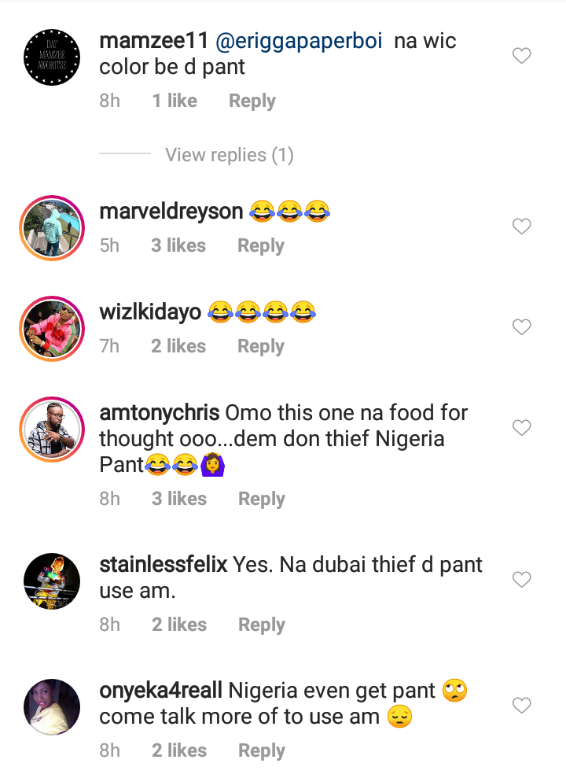Reply to mamzee11's comment
This screenshot has width=566, height=778.
tap(252, 101)
